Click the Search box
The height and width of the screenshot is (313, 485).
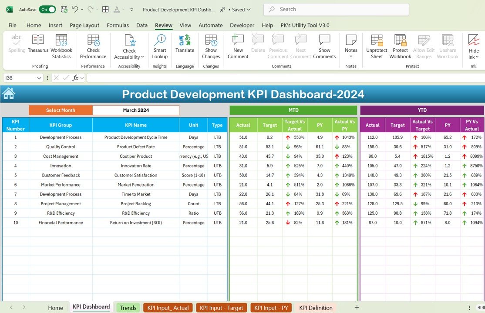point(337,9)
